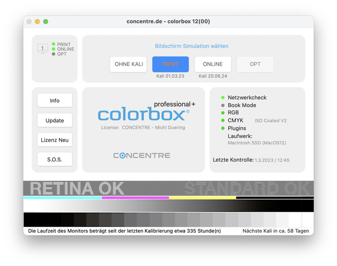Click the green zoom window button

point(45,21)
